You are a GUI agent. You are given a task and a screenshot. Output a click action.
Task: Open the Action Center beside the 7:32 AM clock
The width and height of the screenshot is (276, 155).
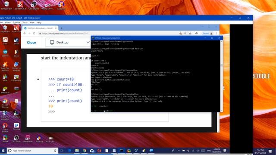click(x=270, y=151)
